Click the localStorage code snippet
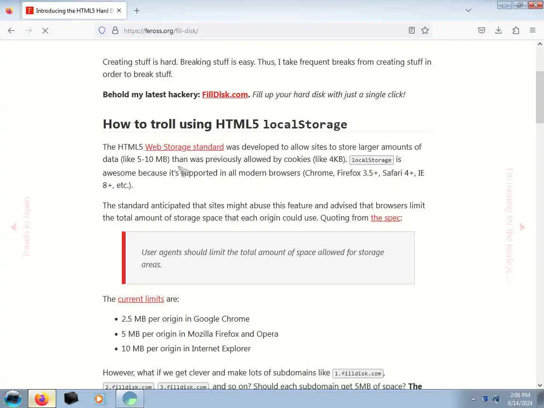The image size is (544, 408). (371, 160)
